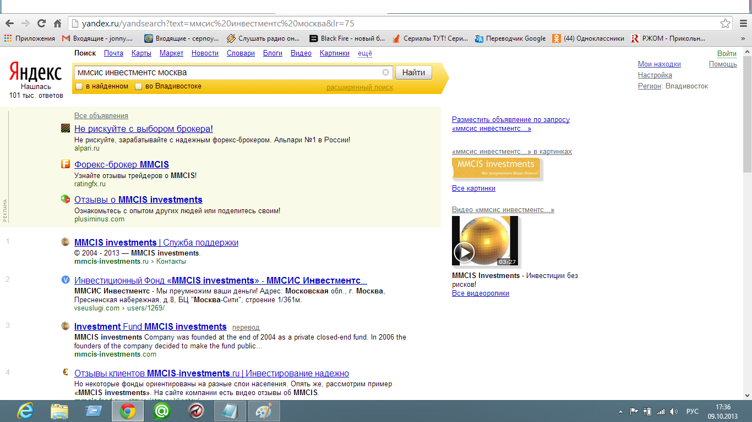Click Разместить объявление по запросу link
Screen dimensions: 752x422
click(x=511, y=124)
